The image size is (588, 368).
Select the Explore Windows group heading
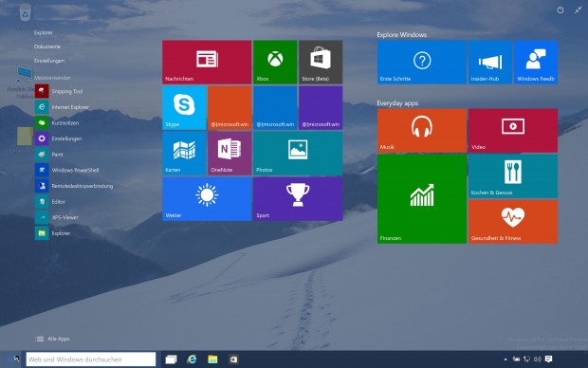tap(401, 34)
